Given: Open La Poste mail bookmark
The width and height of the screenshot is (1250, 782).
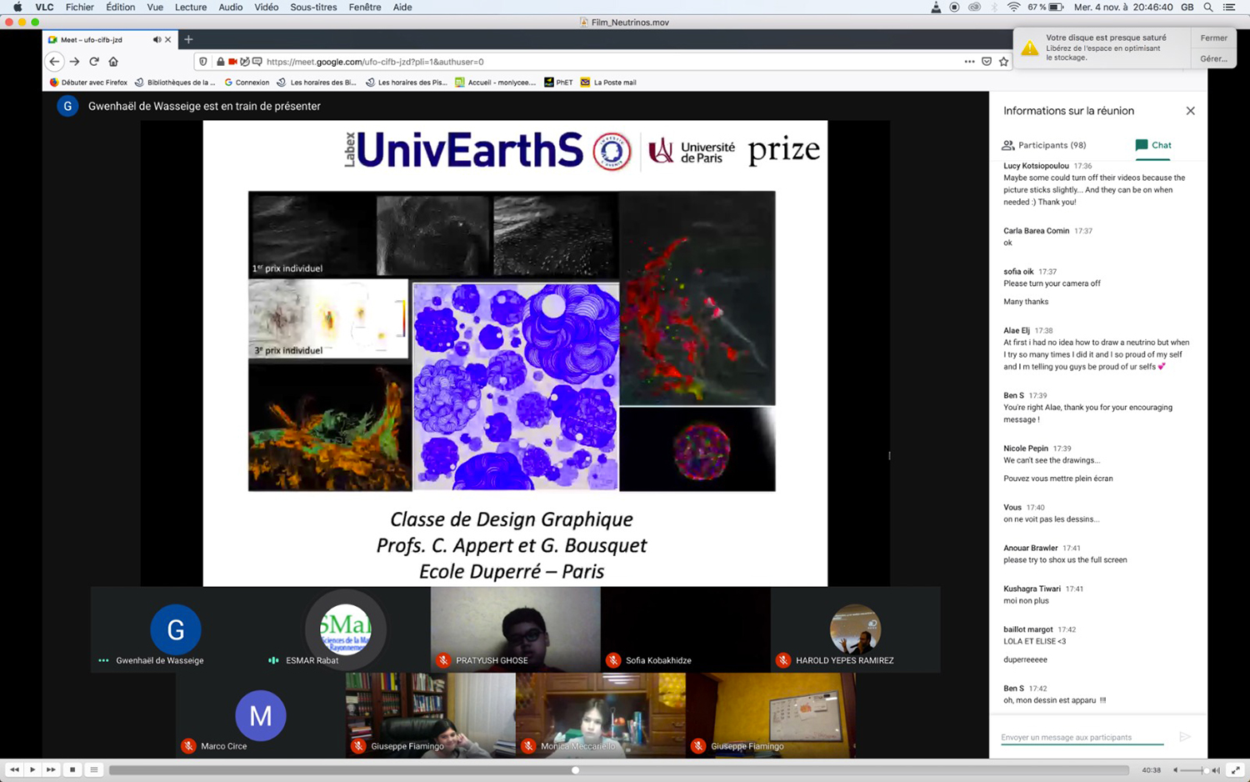Looking at the screenshot, I should (608, 83).
